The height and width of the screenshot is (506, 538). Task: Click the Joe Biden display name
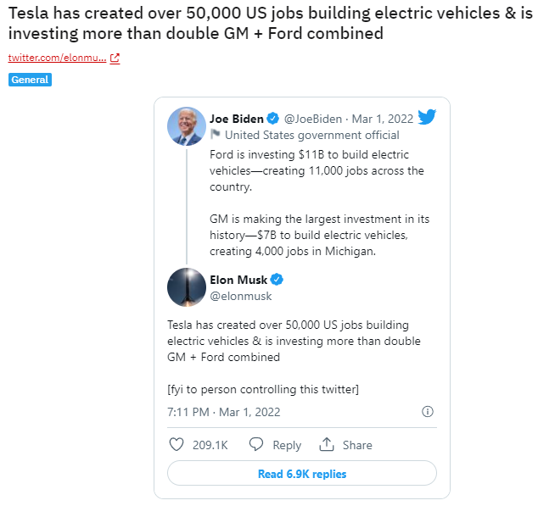(x=237, y=119)
